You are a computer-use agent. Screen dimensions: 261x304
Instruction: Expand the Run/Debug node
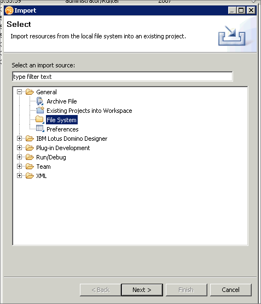[19, 157]
